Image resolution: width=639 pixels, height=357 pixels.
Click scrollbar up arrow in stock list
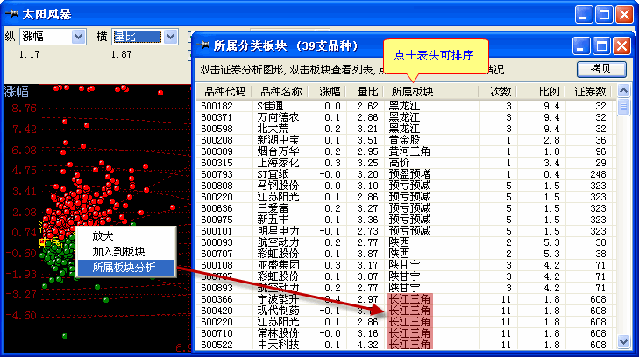pos(623,90)
